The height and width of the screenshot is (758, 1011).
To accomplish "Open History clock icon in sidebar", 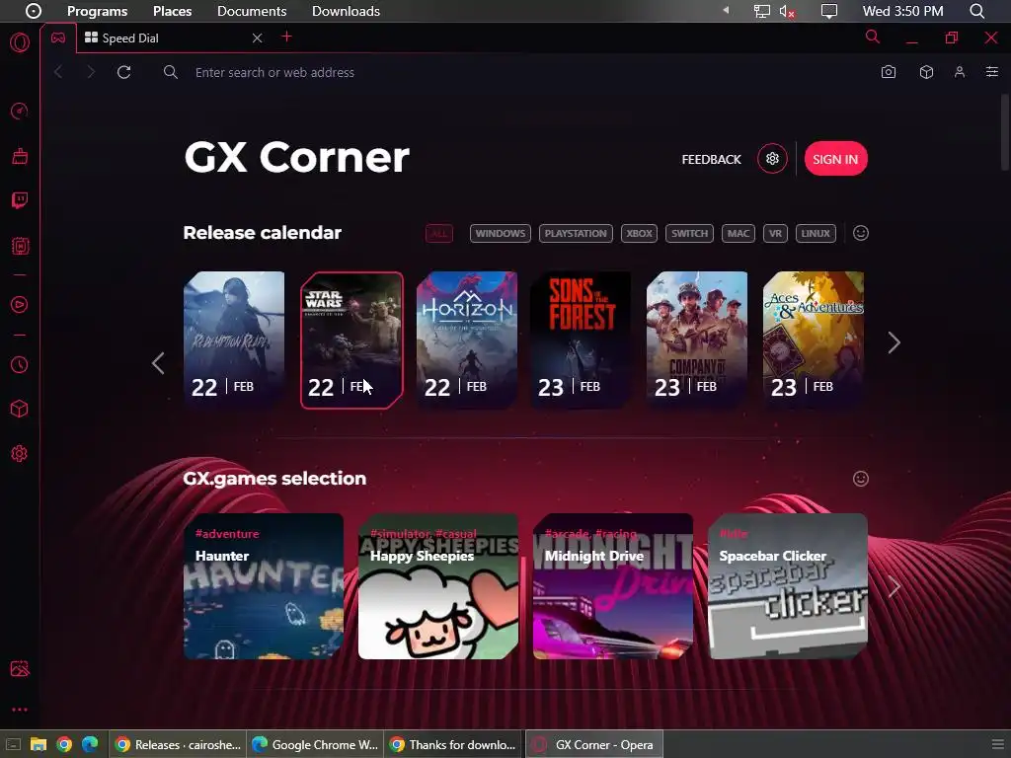I will (x=20, y=365).
